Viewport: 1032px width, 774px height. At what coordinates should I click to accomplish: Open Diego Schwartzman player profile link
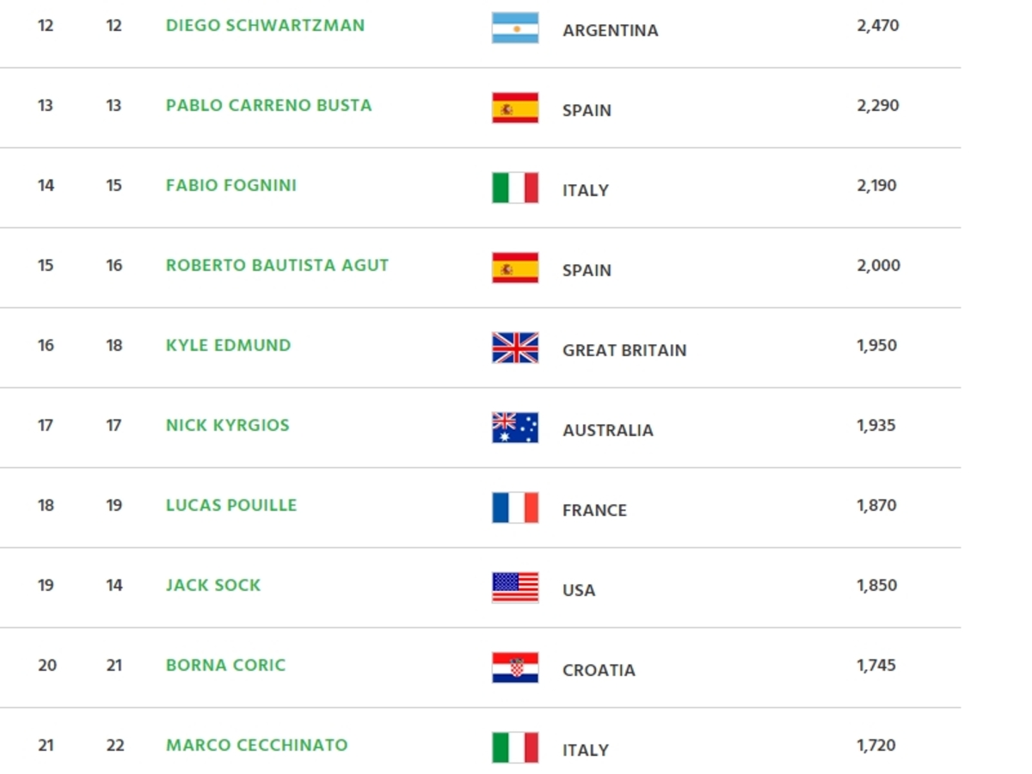pos(265,25)
